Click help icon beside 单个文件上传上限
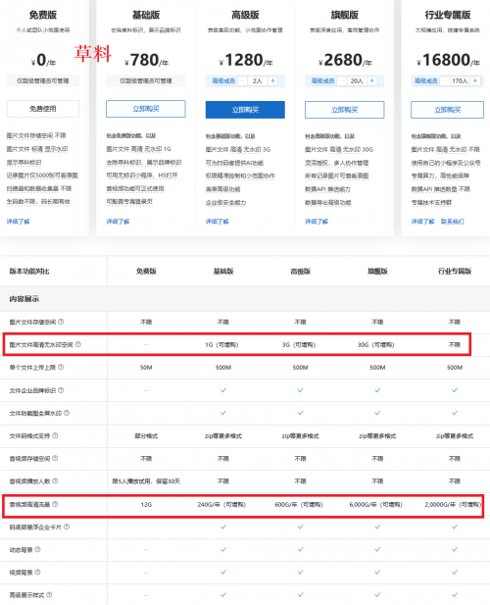Screen dimensions: 490x605 coord(61,367)
